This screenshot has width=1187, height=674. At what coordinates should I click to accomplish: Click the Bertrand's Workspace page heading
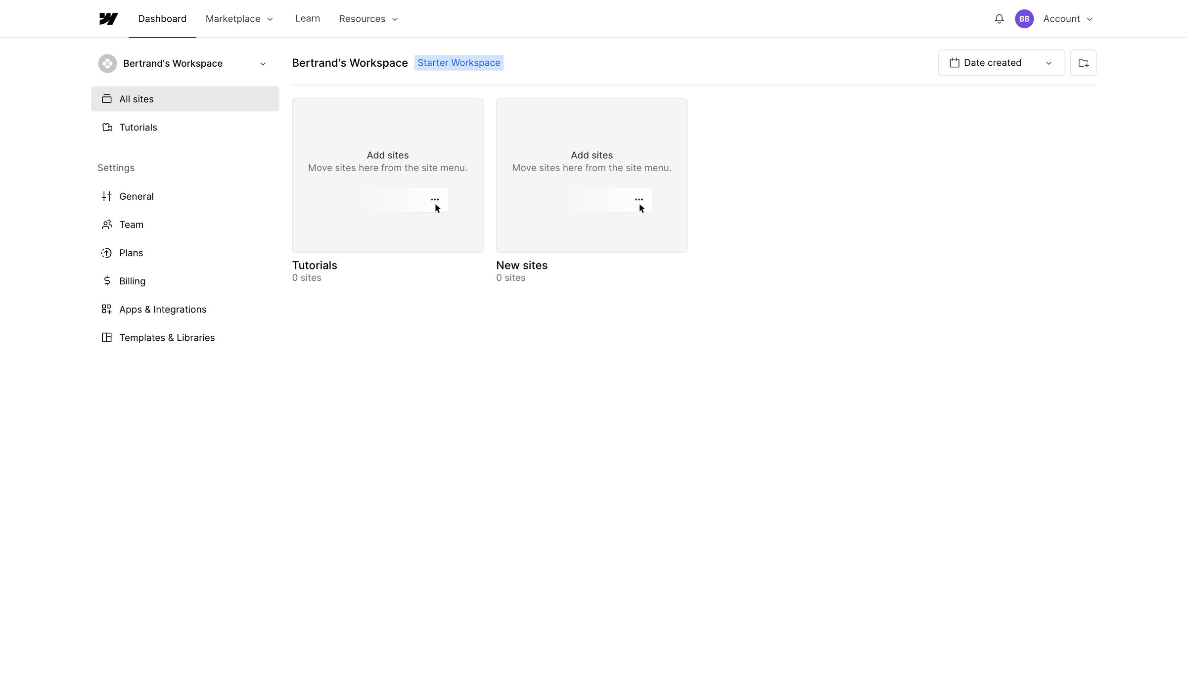click(x=350, y=63)
